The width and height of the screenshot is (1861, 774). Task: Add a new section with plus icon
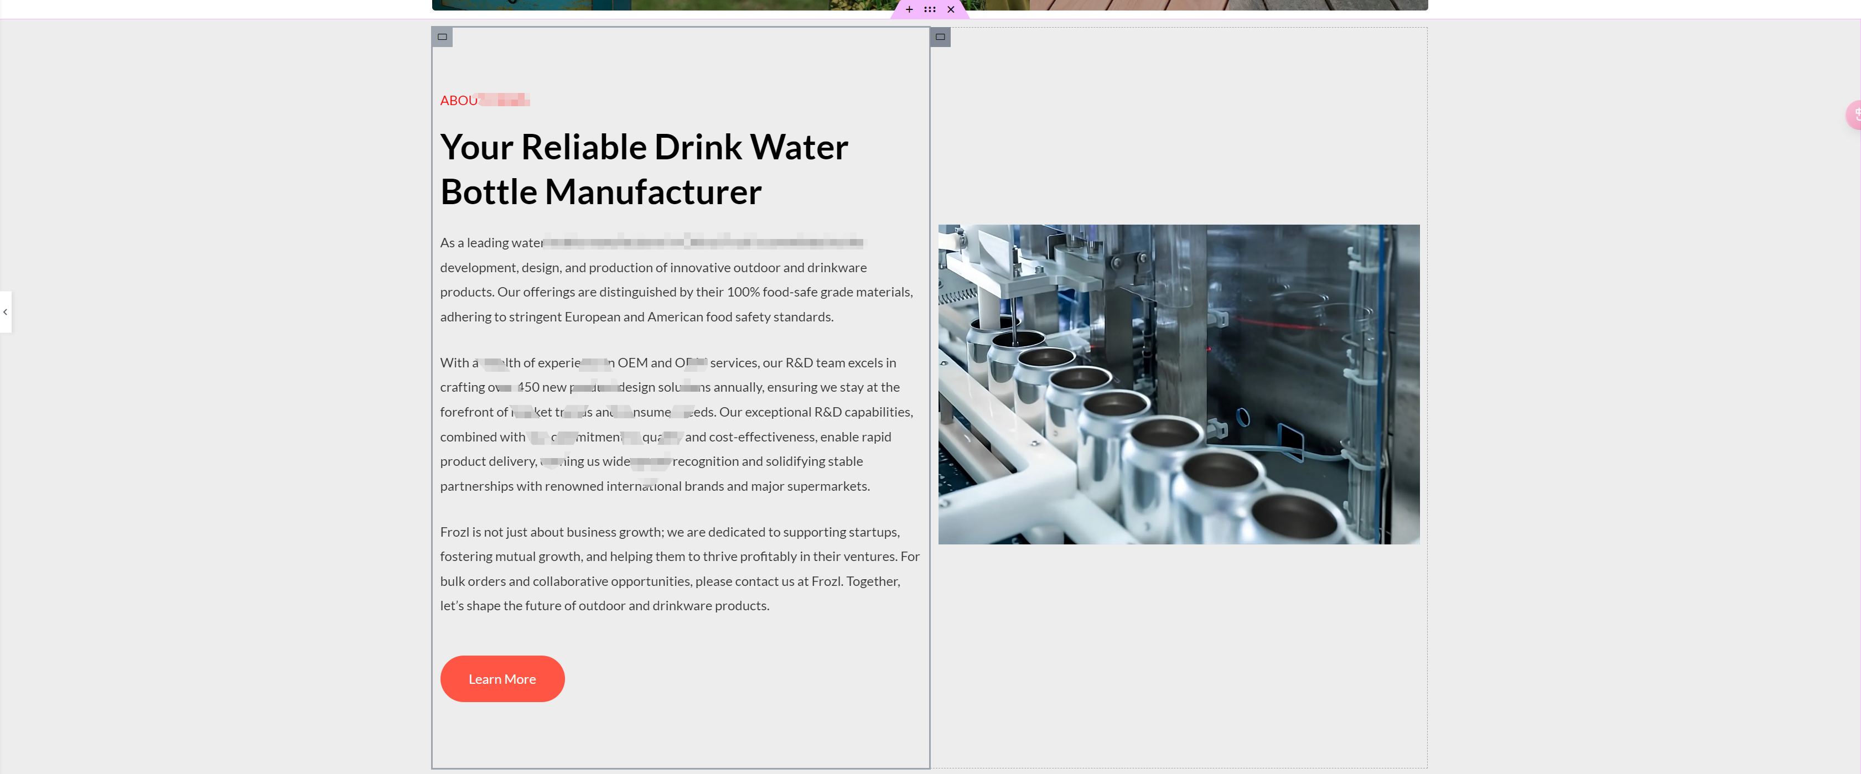(x=909, y=9)
